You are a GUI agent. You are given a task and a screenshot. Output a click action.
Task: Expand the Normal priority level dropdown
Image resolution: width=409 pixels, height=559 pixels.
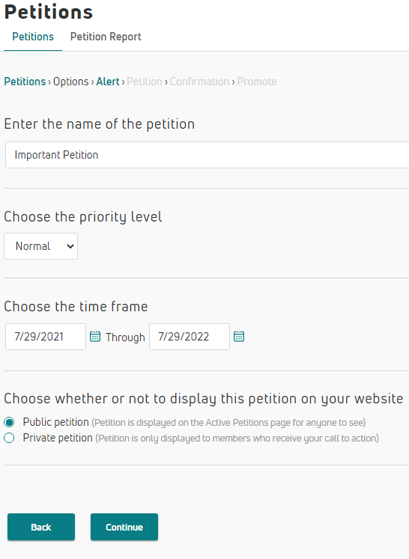point(40,246)
